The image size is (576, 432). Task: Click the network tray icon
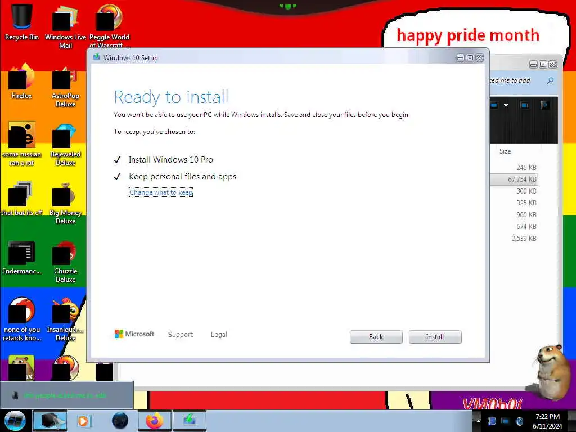click(x=506, y=421)
